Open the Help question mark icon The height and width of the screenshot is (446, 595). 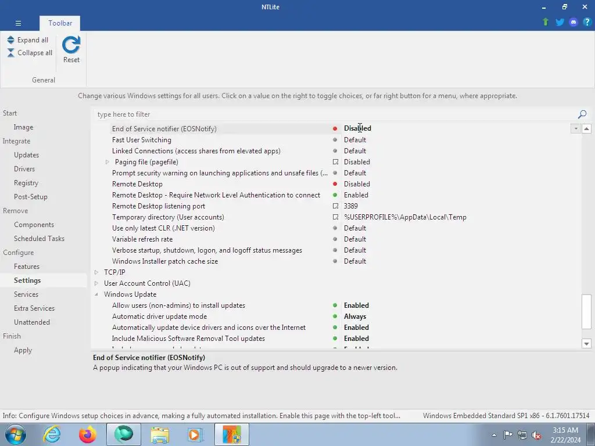click(x=587, y=22)
